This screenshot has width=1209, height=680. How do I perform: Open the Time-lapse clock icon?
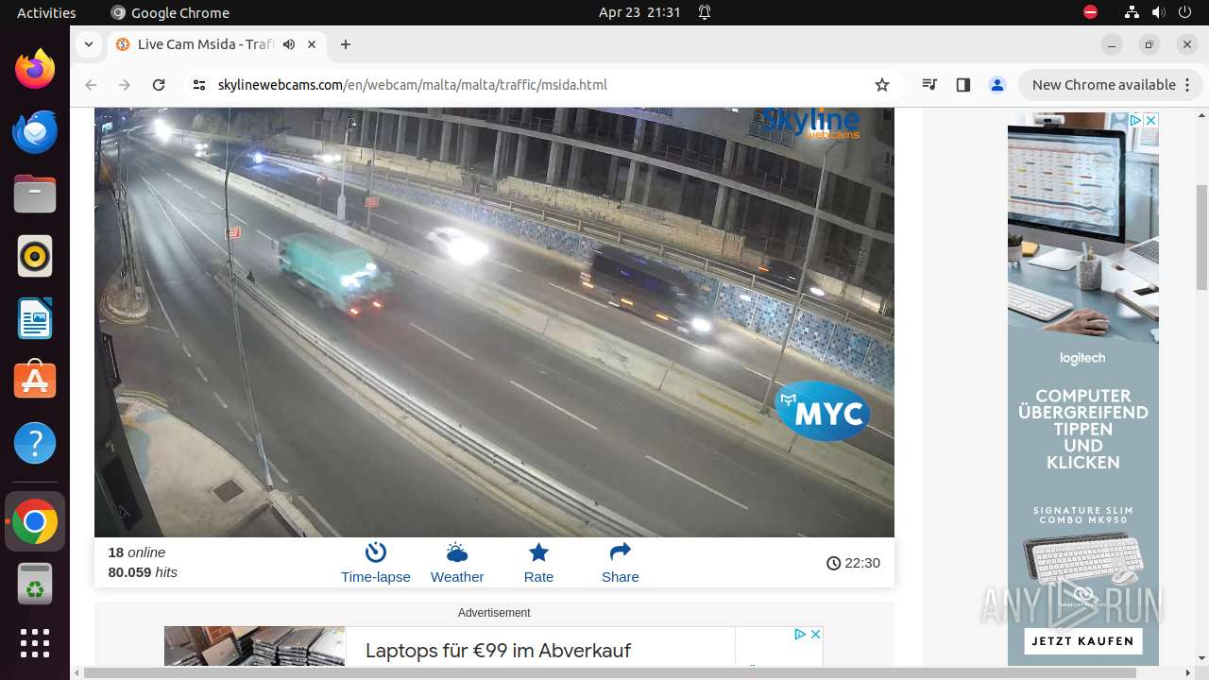pos(376,552)
